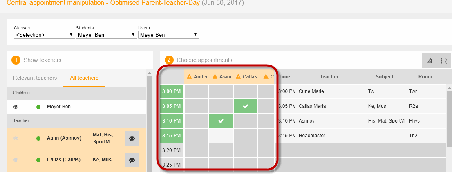
Task: Toggle eye visibility for Meyer Ben
Action: (16, 107)
